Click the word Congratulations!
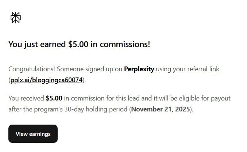The height and width of the screenshot is (152, 247). point(31,69)
